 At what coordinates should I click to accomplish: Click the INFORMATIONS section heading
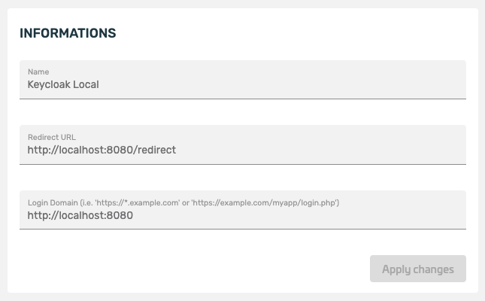tap(68, 33)
